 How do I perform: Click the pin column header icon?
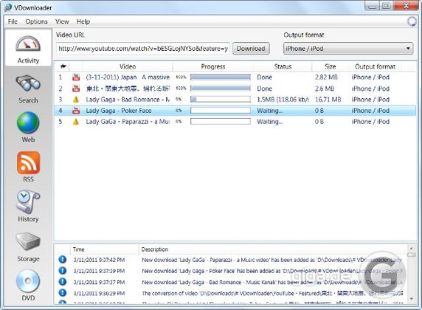point(63,66)
